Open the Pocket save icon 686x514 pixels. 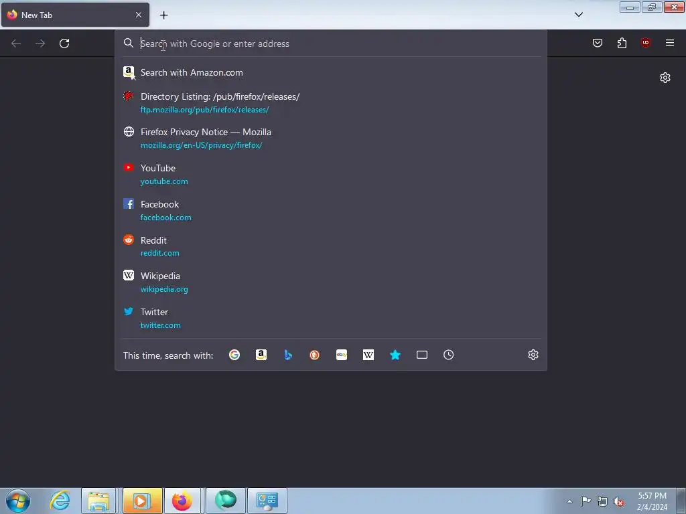[598, 43]
